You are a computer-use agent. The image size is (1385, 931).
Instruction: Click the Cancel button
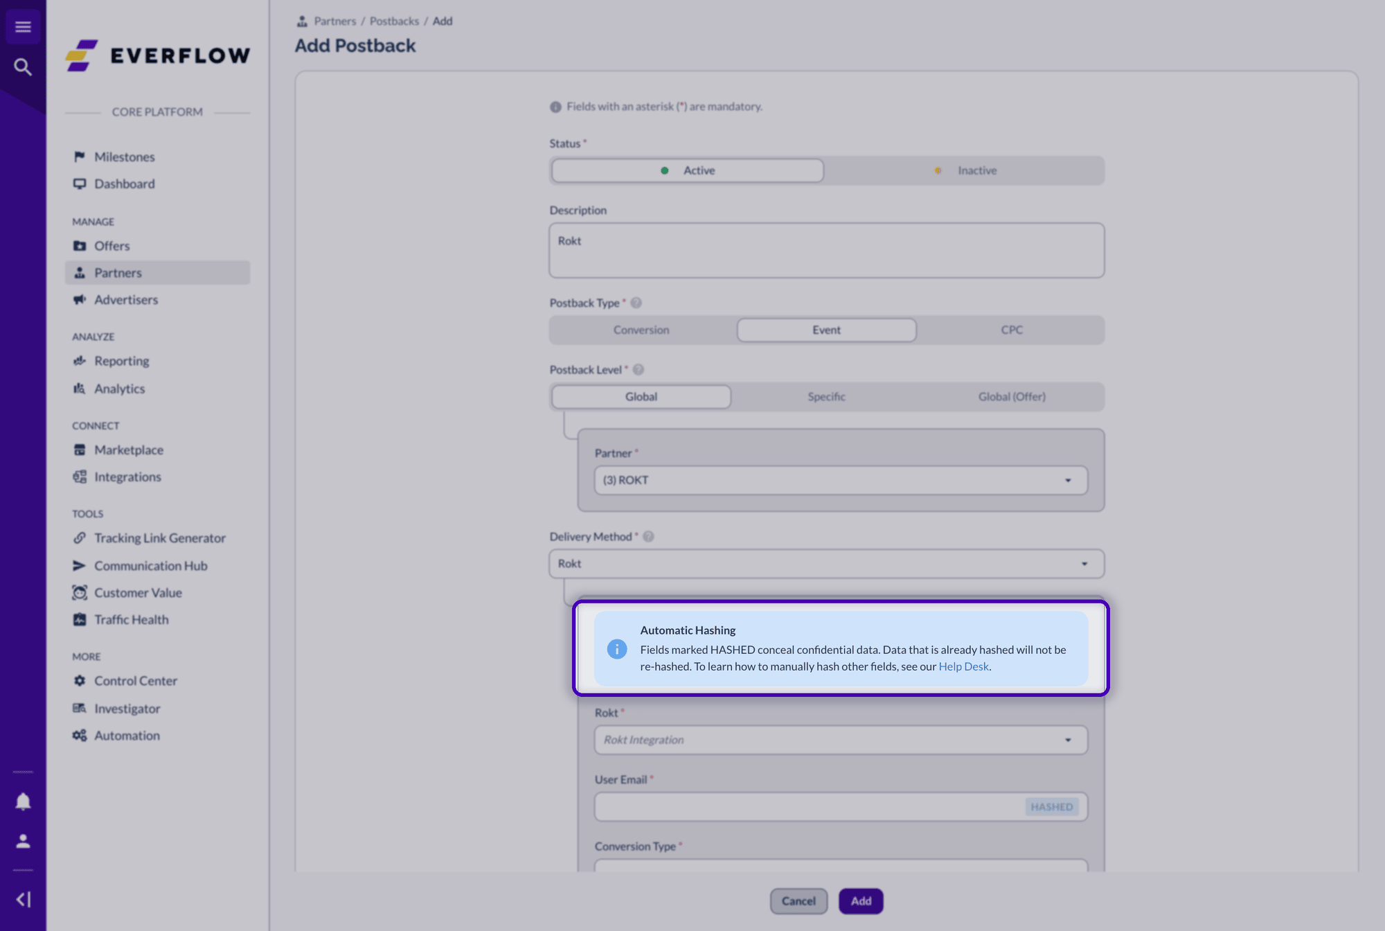798,901
